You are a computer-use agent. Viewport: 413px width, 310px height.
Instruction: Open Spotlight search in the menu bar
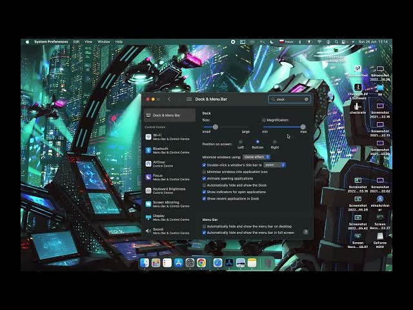coord(336,41)
